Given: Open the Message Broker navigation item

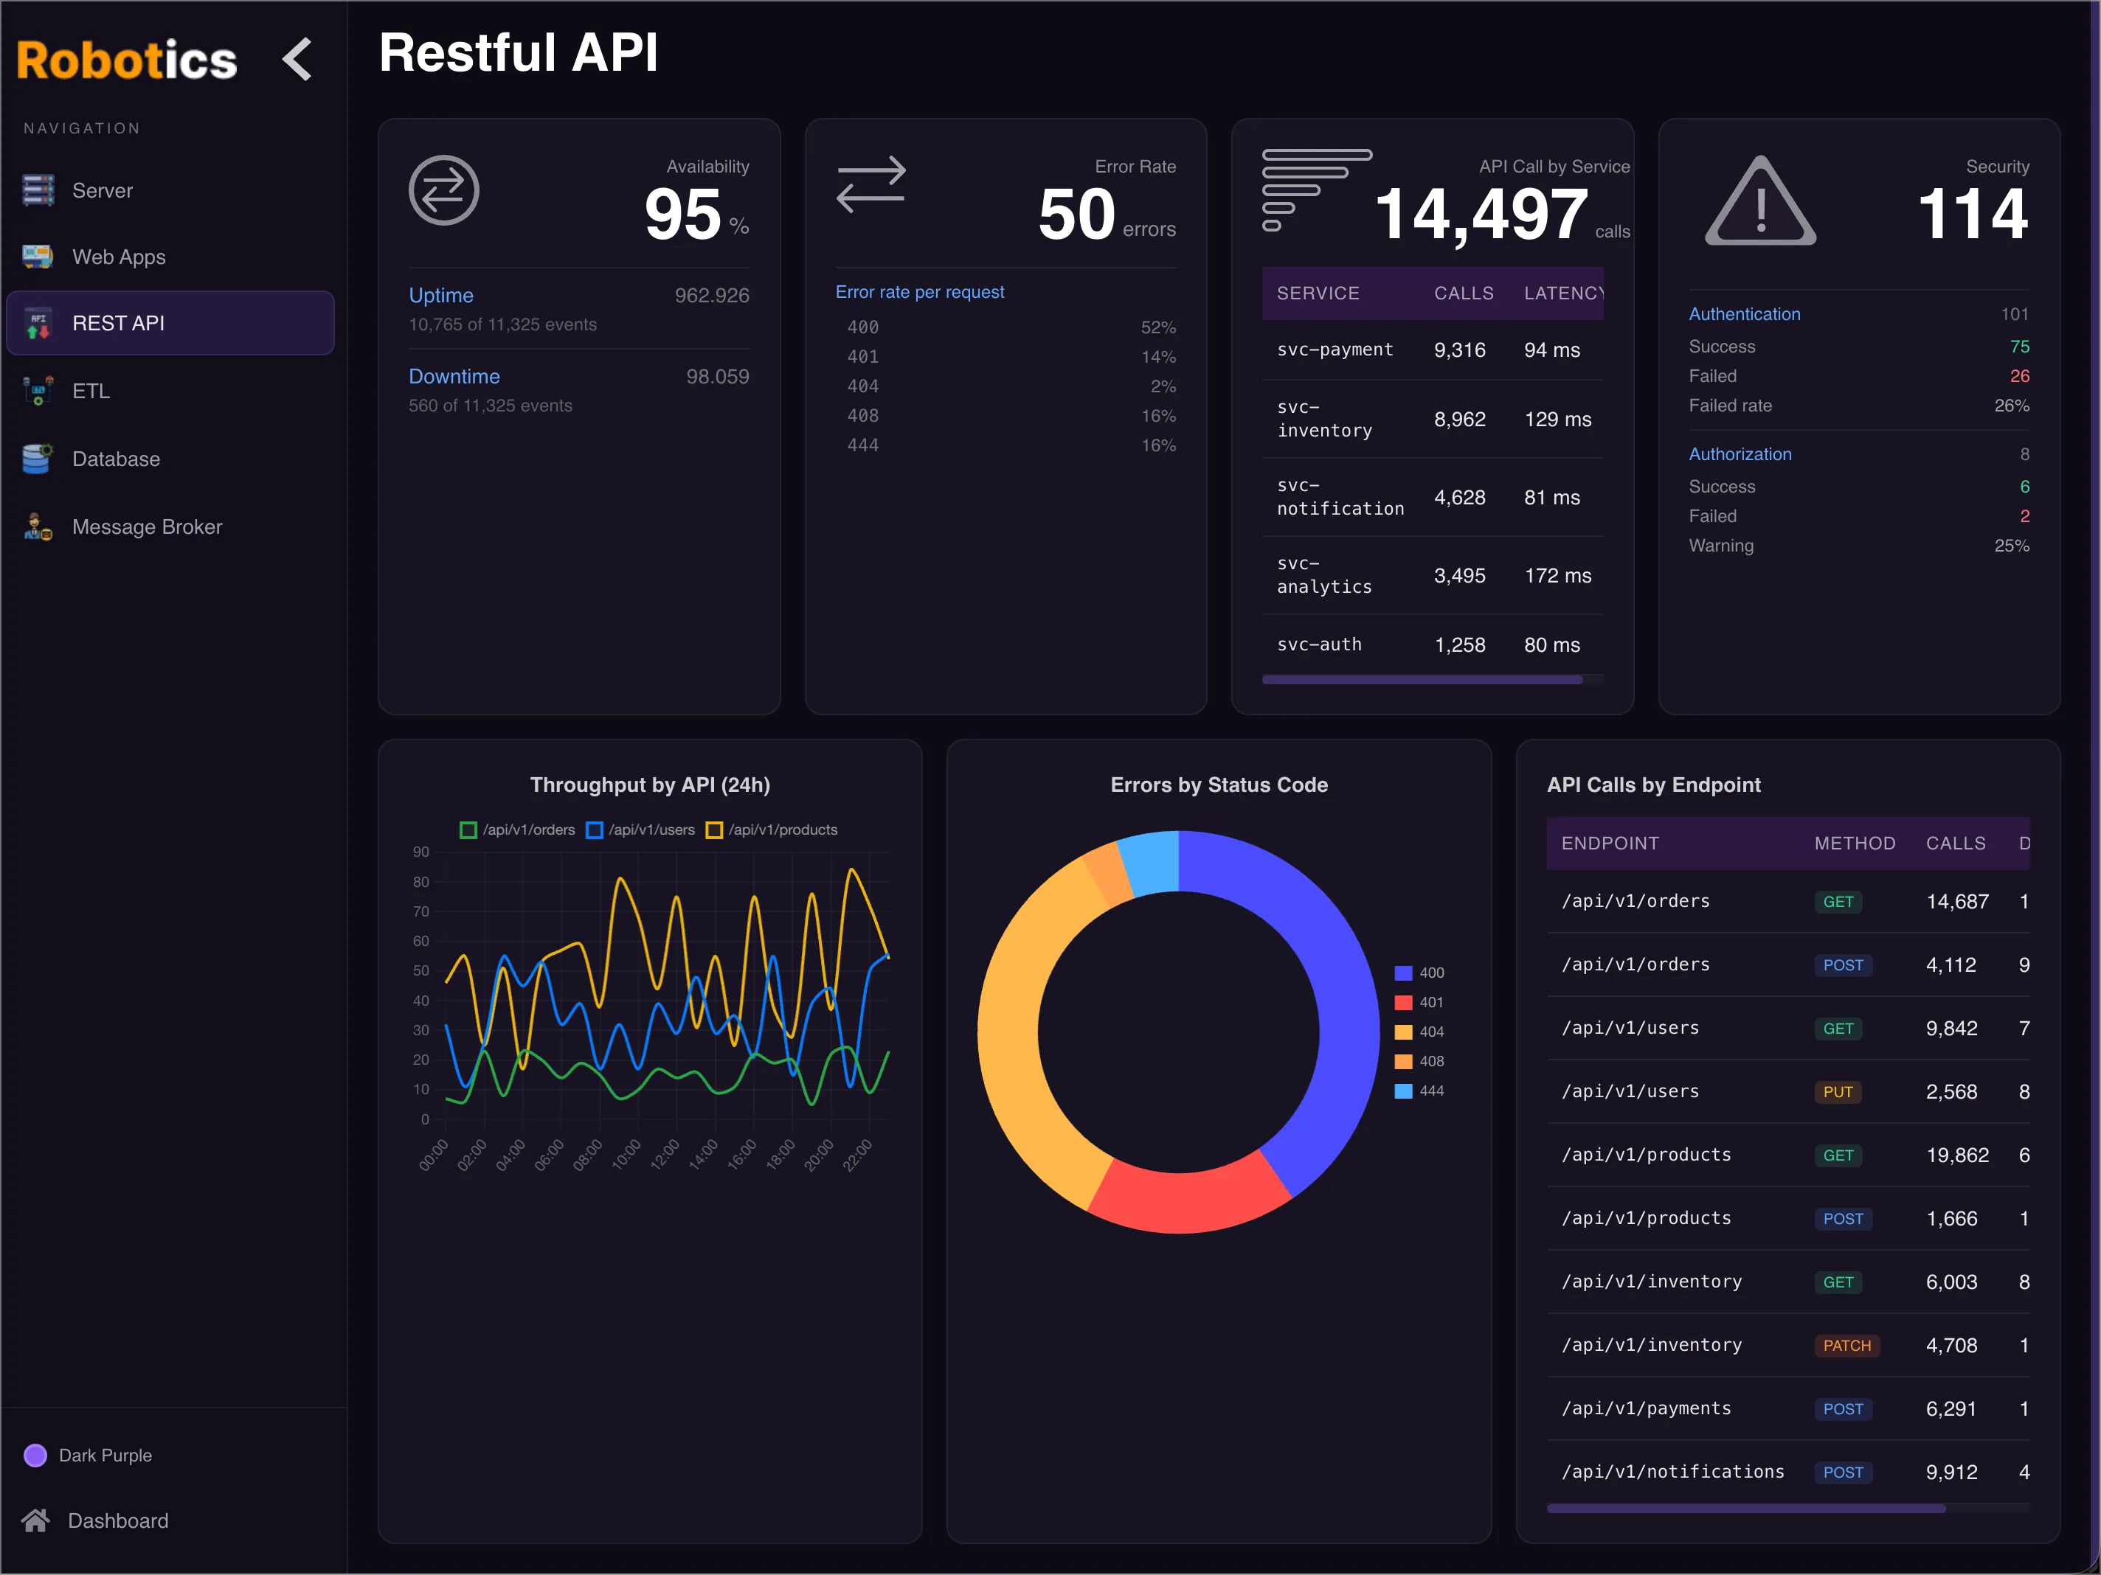Looking at the screenshot, I should (x=148, y=527).
